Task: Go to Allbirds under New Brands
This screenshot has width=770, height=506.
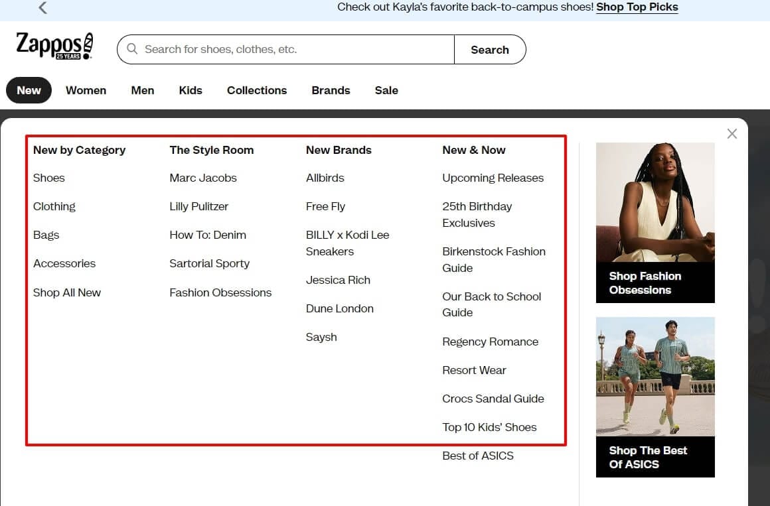Action: (x=325, y=178)
